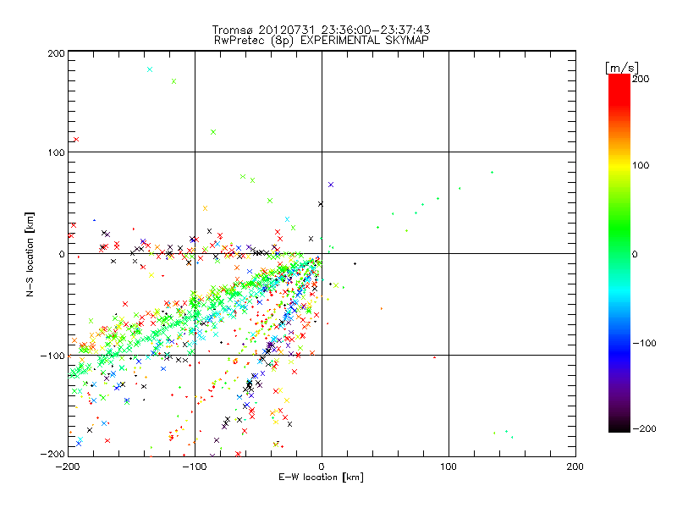677x508 pixels.
Task: Click the x-axis tick label "200"
Action: (x=575, y=467)
